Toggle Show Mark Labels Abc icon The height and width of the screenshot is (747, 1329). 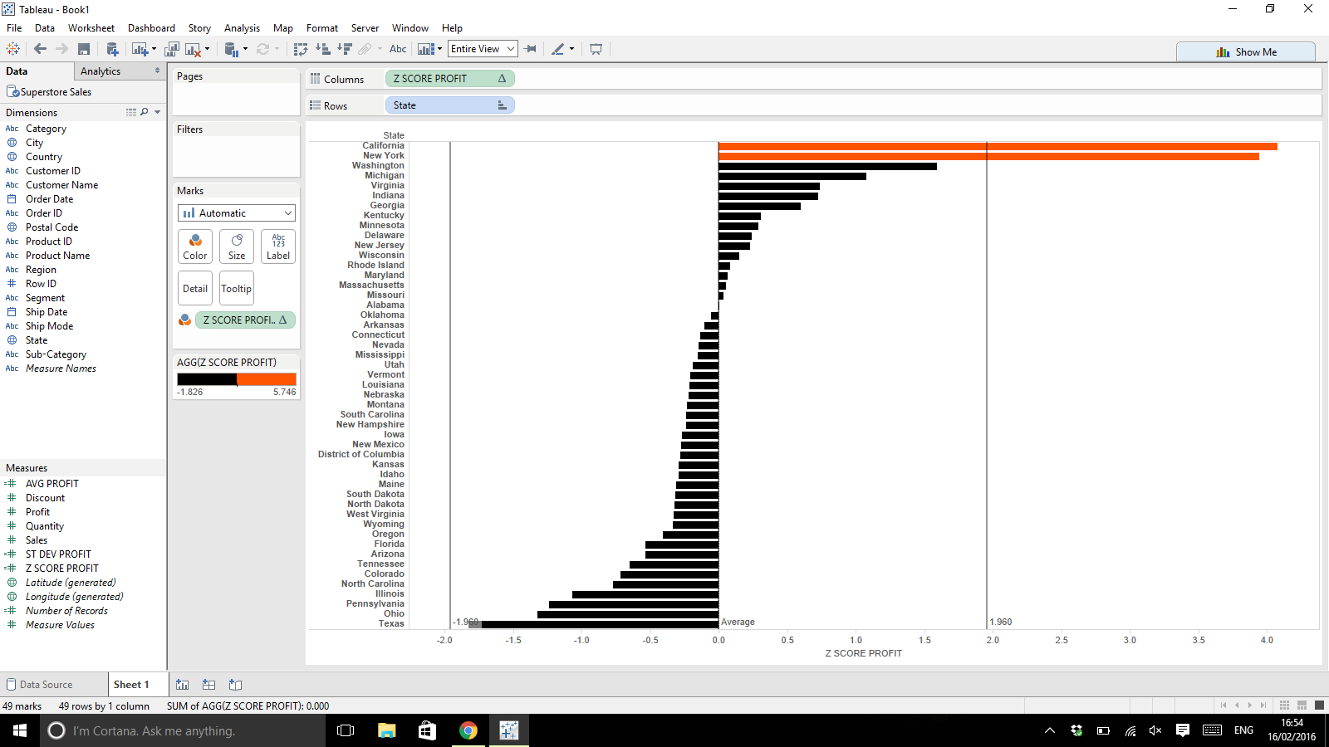(398, 49)
